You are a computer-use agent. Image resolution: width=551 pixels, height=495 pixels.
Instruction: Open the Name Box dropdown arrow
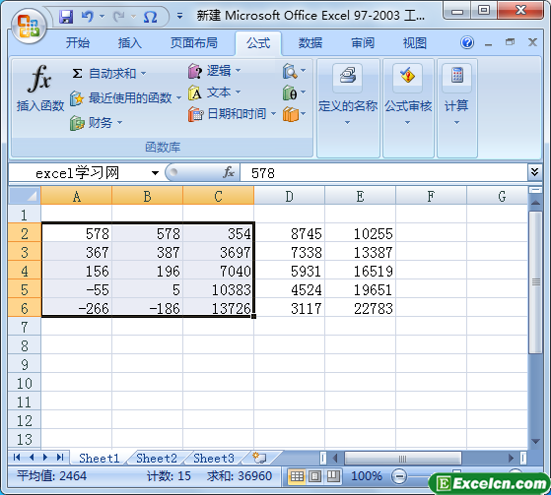(x=155, y=172)
